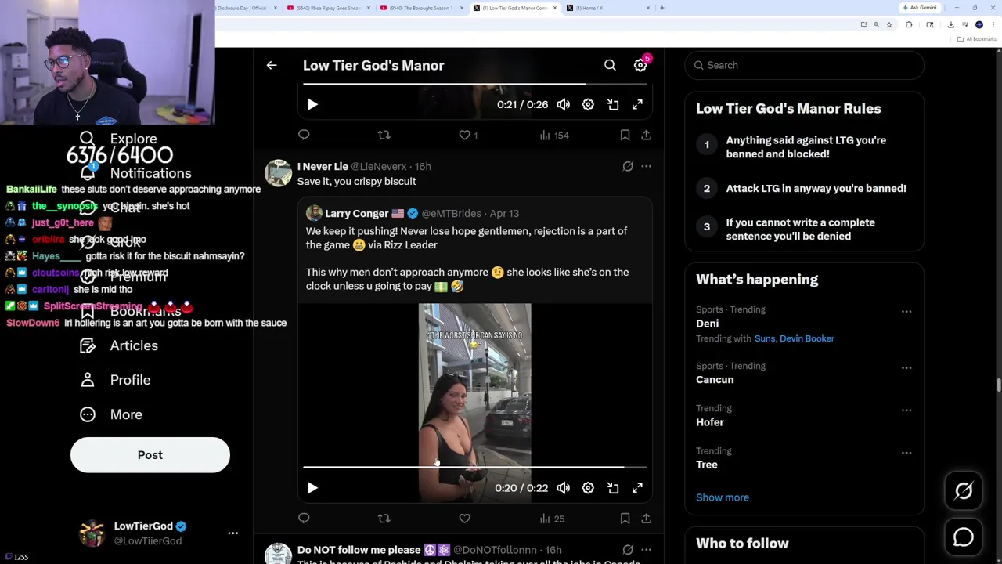Screen dimensions: 1002x564
Task: Reply to the post with 25 views
Action: coord(304,518)
